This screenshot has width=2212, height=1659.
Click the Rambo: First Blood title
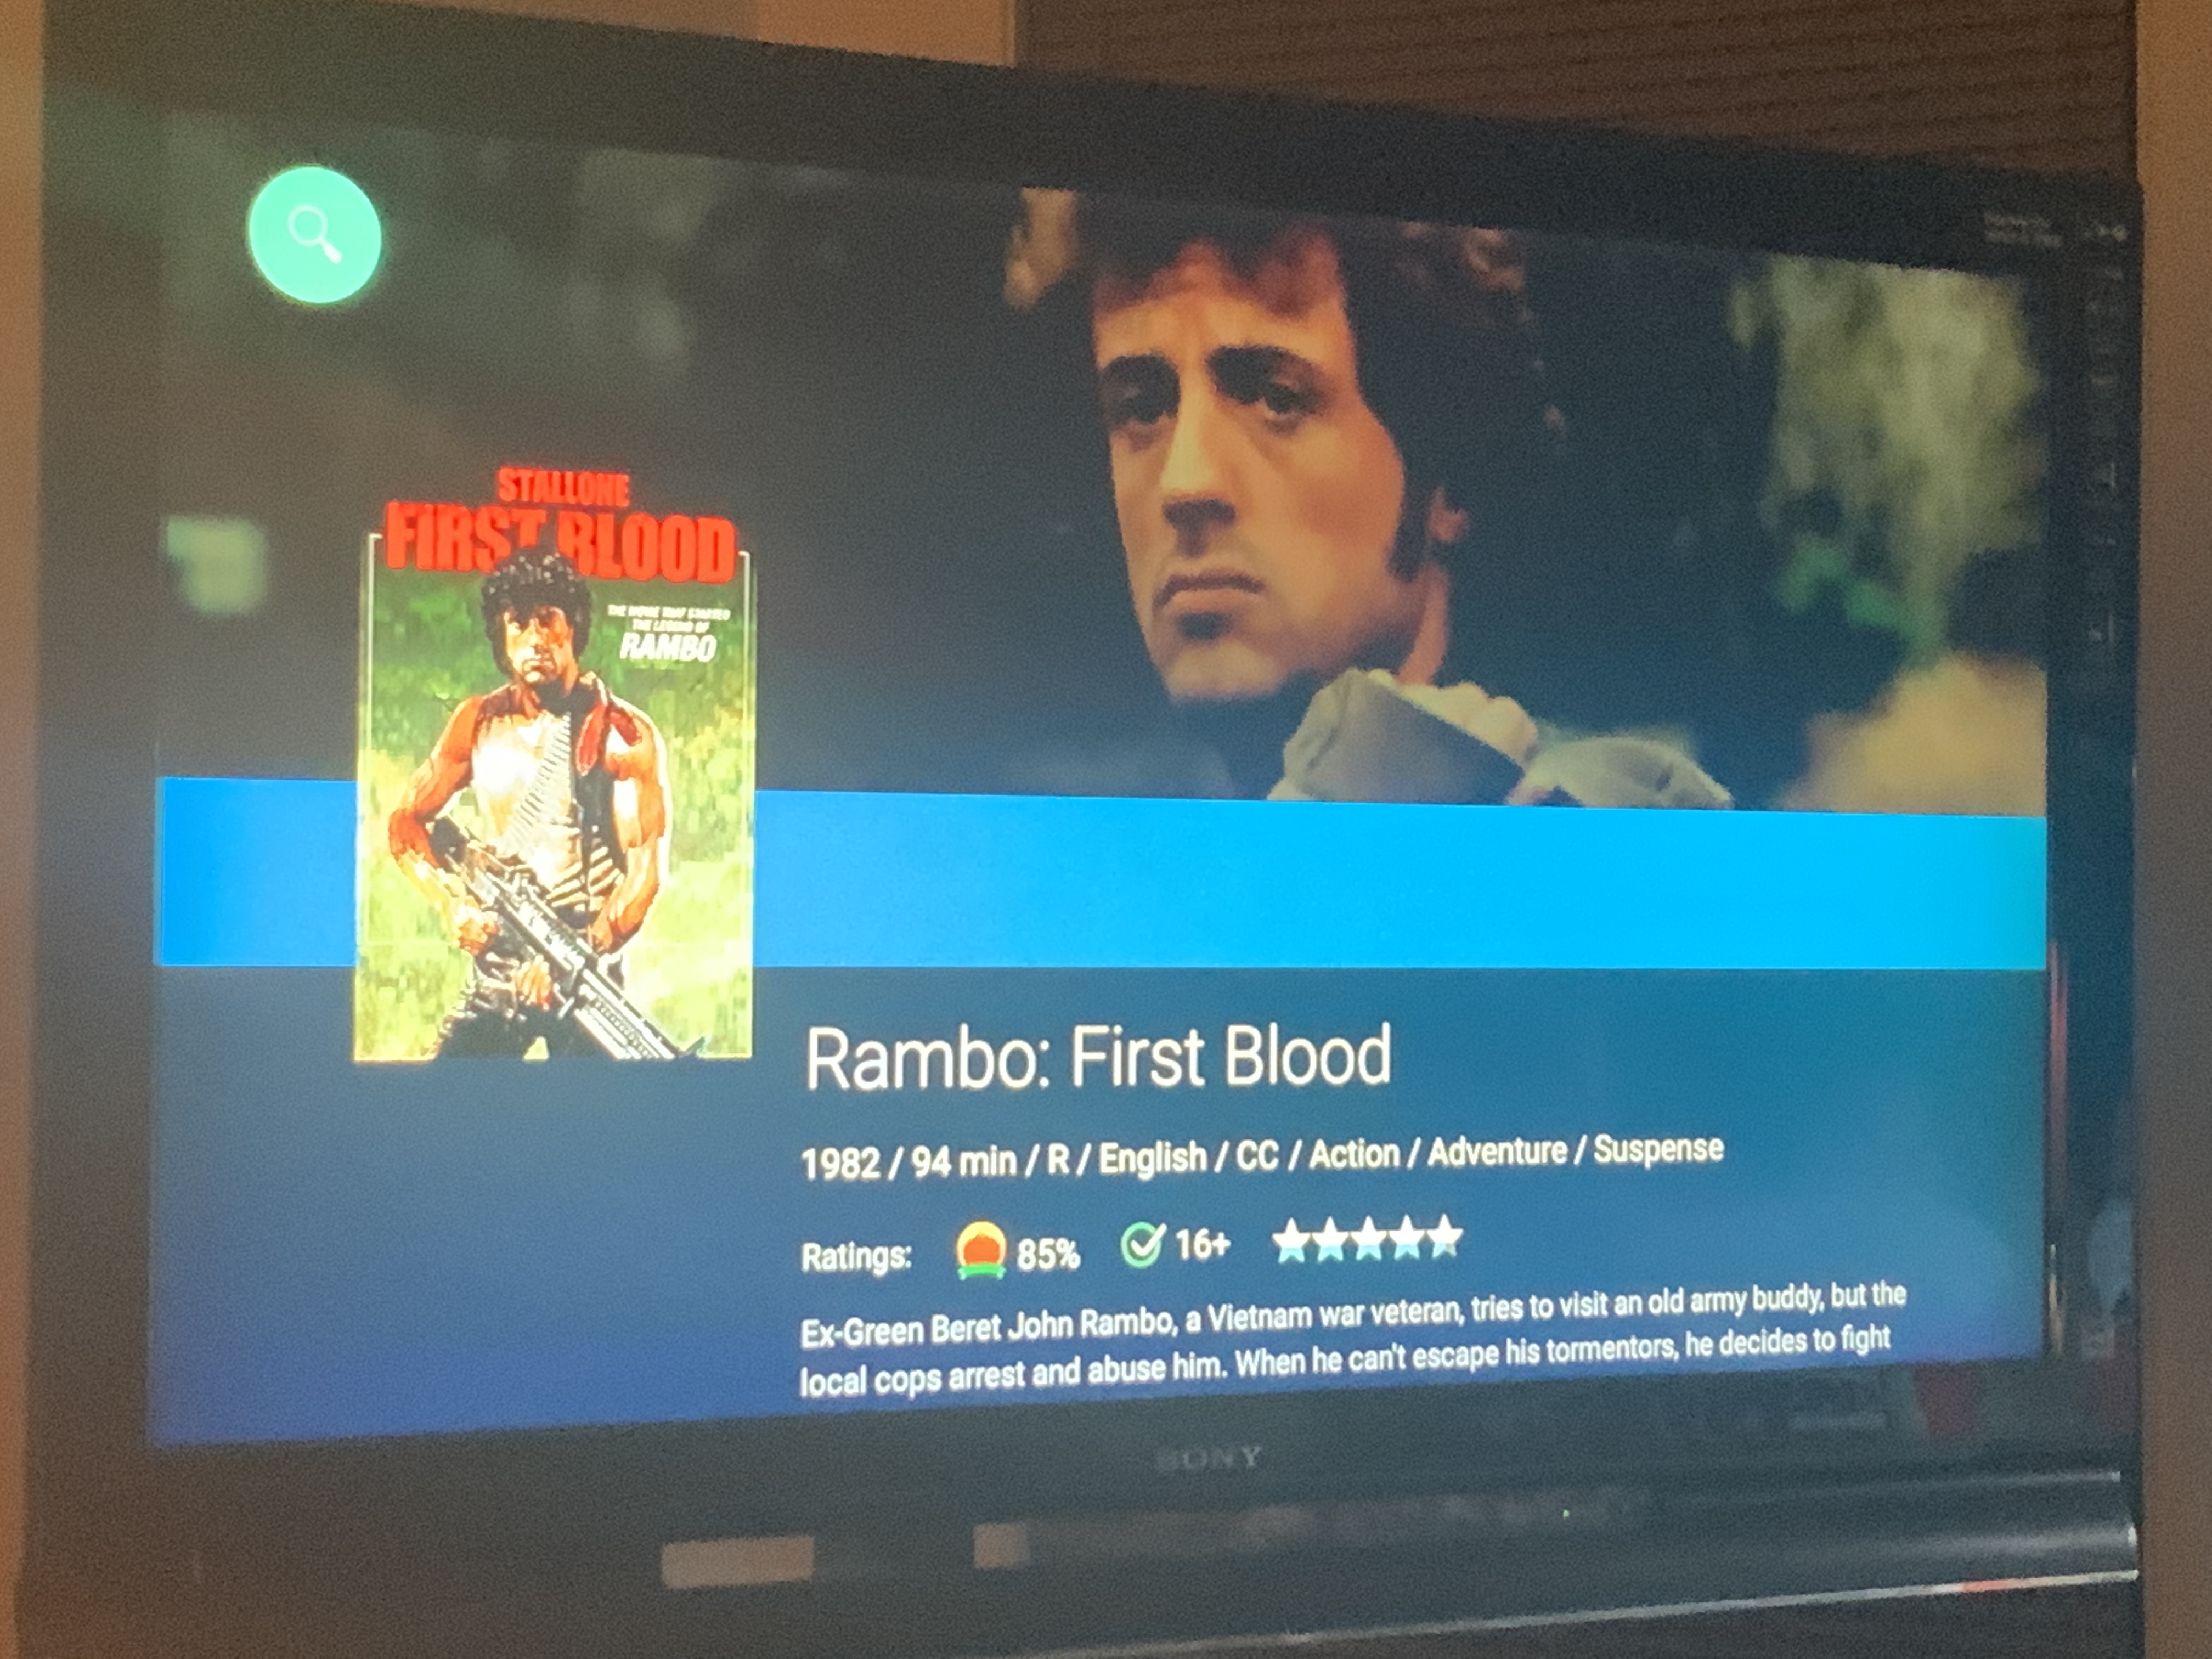coord(1098,1056)
